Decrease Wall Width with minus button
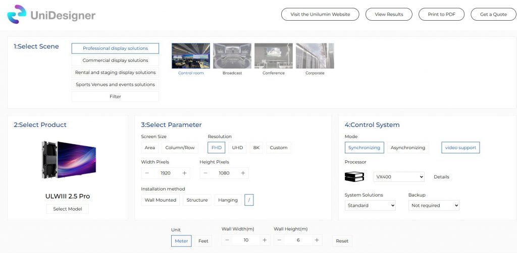 (227, 240)
